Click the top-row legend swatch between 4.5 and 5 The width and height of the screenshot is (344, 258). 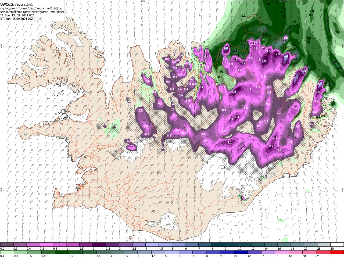coord(165,245)
